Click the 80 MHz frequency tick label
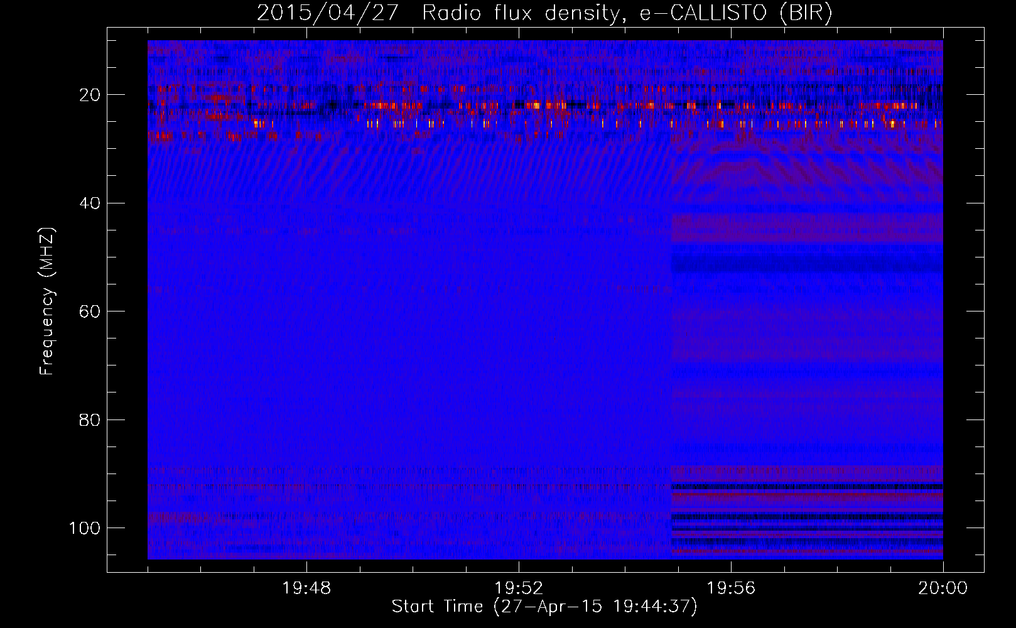The height and width of the screenshot is (628, 1016). [x=90, y=420]
